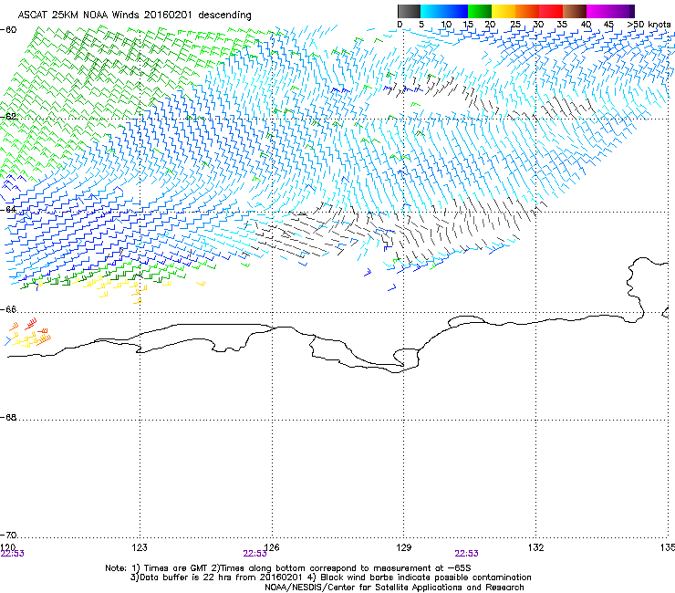This screenshot has height=593, width=675.
Task: Click the '-70' latitude label
Action: (x=8, y=535)
